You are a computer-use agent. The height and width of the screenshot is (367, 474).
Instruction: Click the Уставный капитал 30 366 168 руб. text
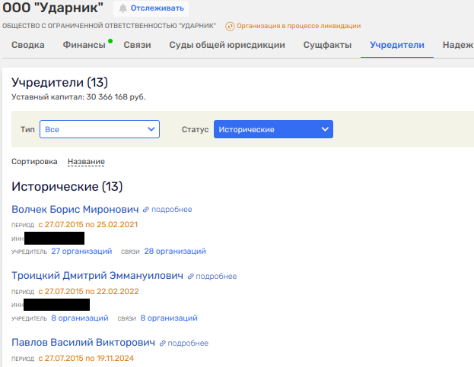[x=78, y=97]
